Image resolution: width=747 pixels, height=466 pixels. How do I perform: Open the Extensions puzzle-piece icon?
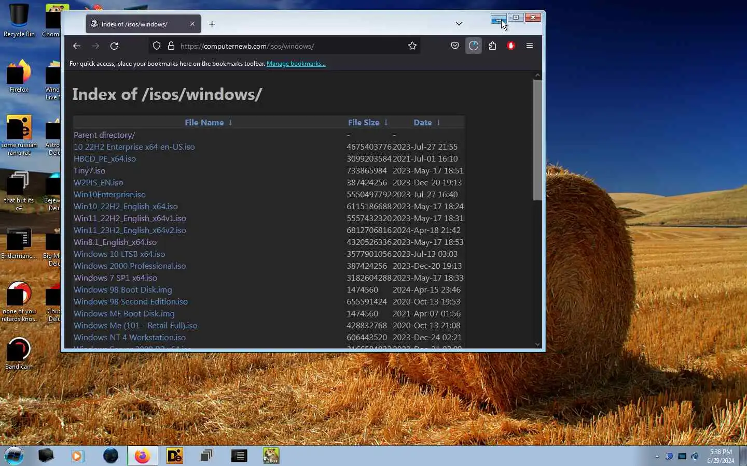pyautogui.click(x=493, y=46)
